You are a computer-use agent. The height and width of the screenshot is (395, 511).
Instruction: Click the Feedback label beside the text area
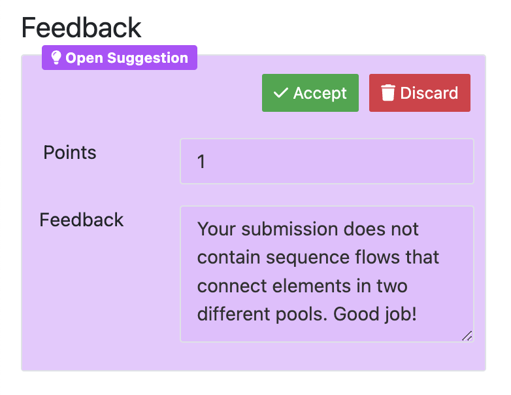click(x=82, y=219)
